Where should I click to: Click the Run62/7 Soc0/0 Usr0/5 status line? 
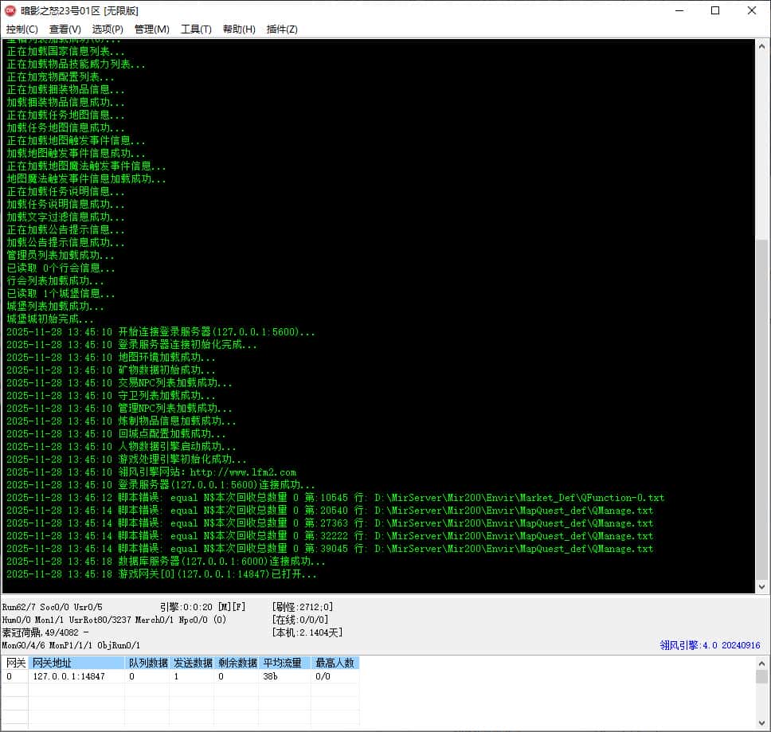52,607
